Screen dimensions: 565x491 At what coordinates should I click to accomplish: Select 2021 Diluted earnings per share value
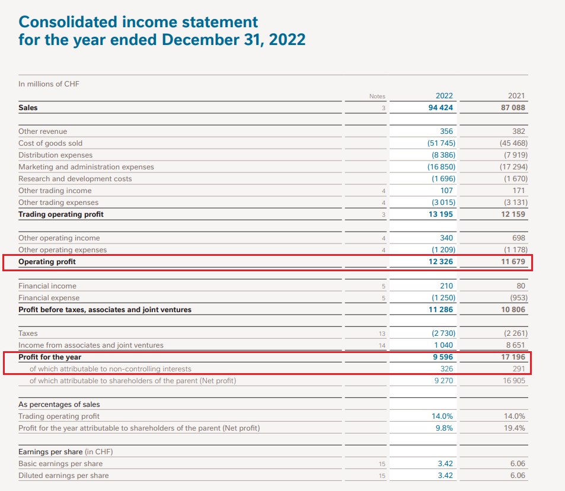(517, 476)
